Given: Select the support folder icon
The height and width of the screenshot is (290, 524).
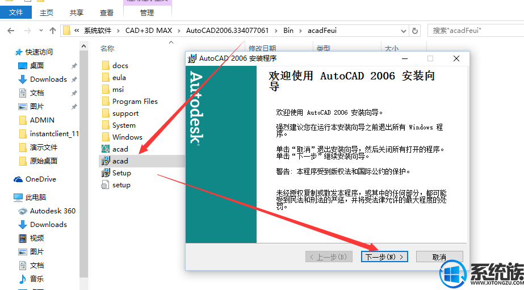Looking at the screenshot, I should point(106,114).
